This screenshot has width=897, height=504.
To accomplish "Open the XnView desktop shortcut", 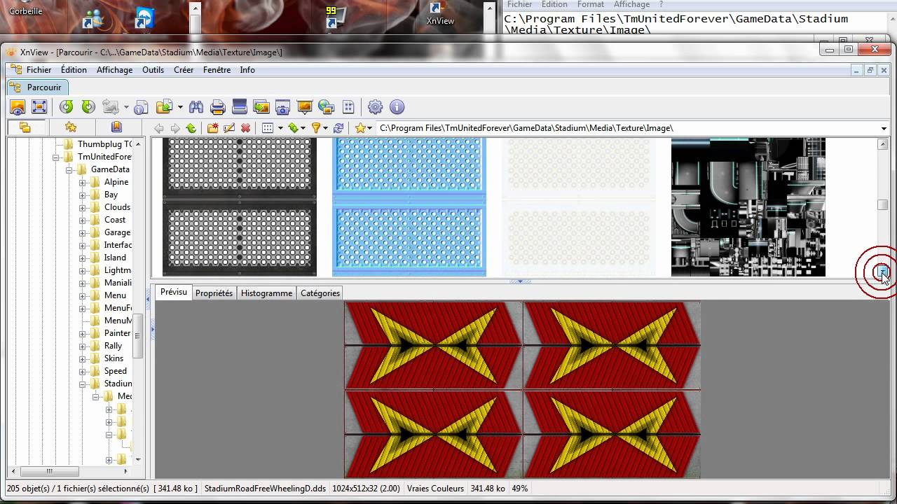I will coord(440,13).
